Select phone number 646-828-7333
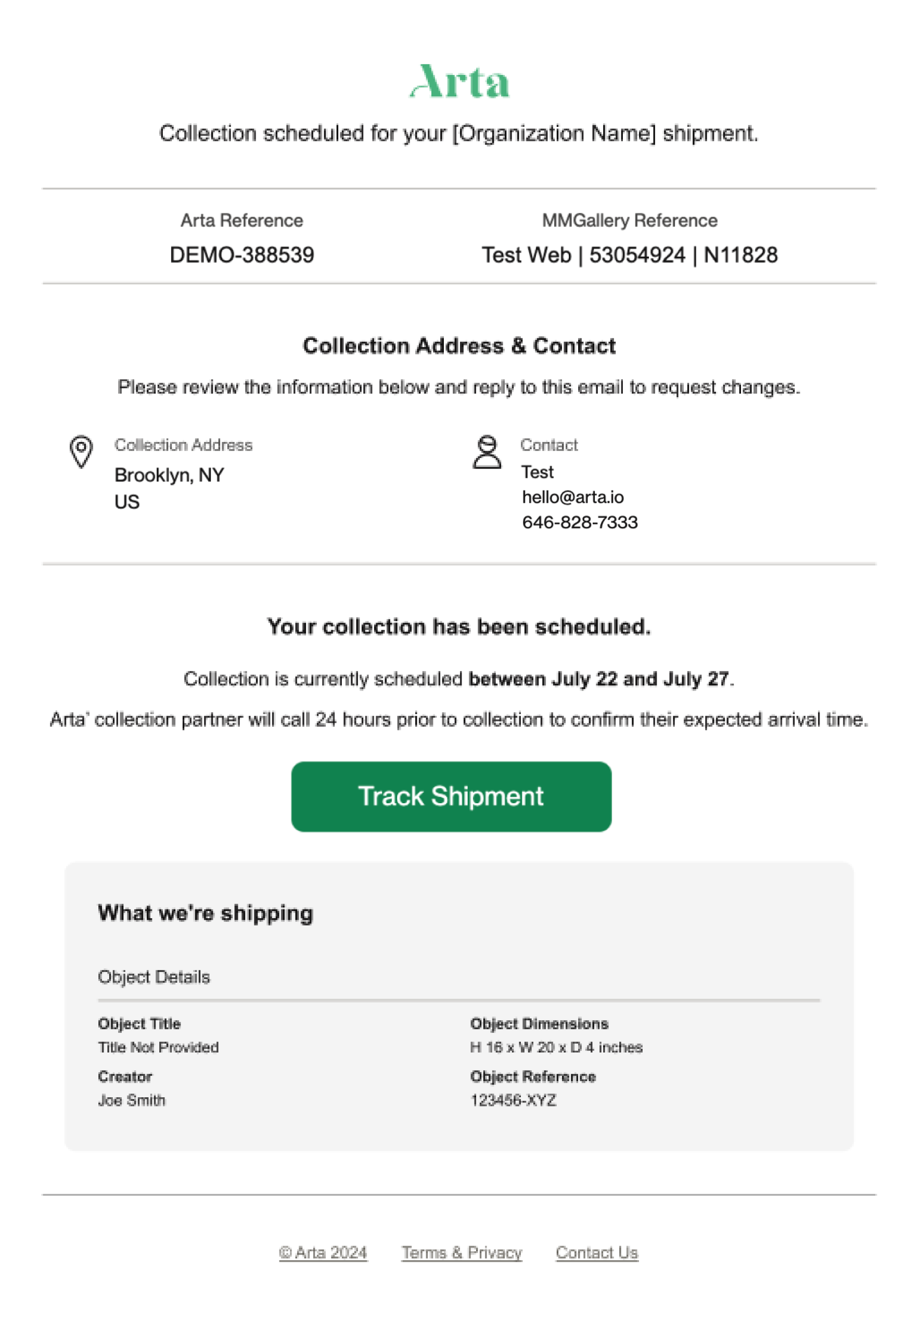Viewport: 920px width, 1319px height. [x=580, y=523]
